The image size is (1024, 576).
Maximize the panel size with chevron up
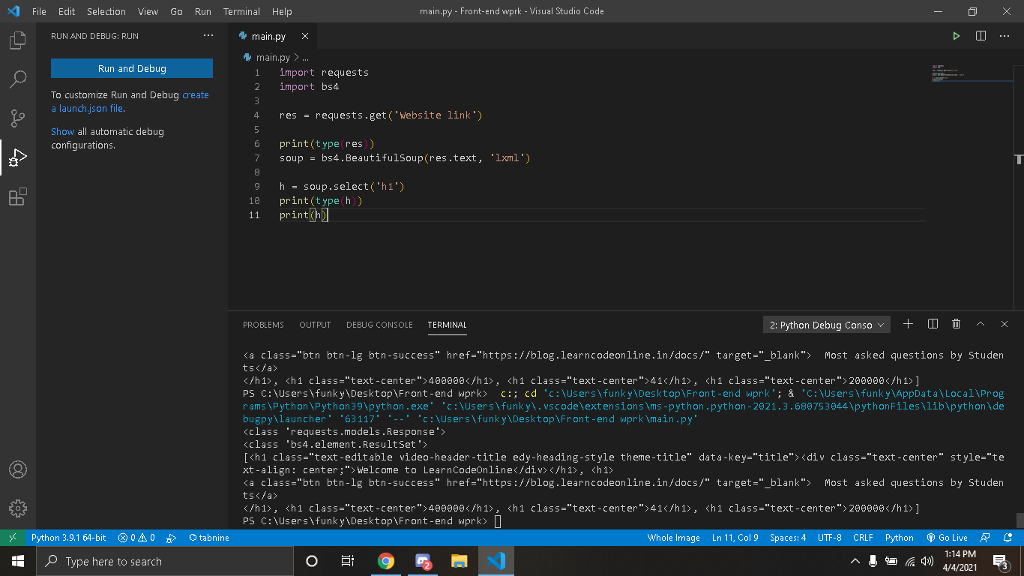[x=980, y=324]
